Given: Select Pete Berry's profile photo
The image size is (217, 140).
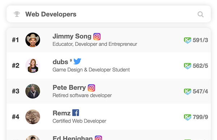Looking at the screenshot, I should coord(33,91).
